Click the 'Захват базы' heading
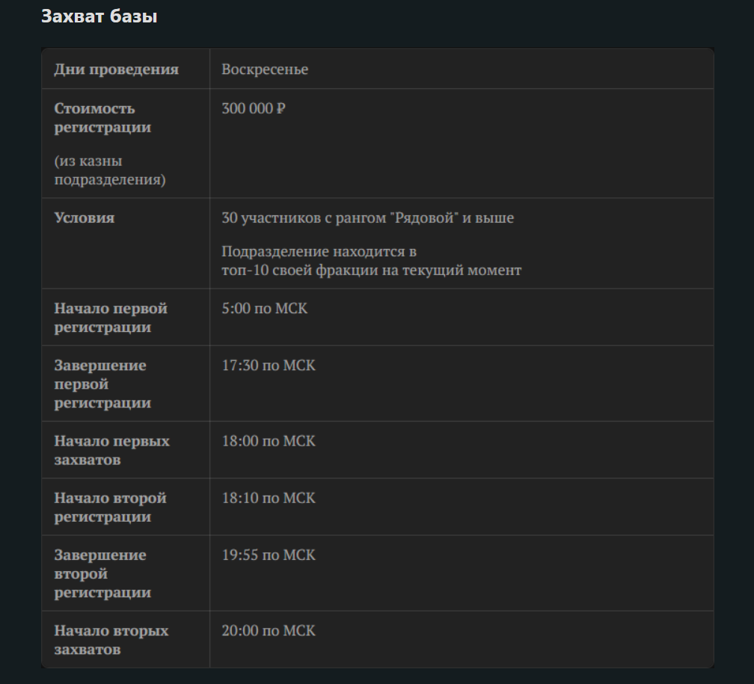Screen dimensions: 754x684 99,16
